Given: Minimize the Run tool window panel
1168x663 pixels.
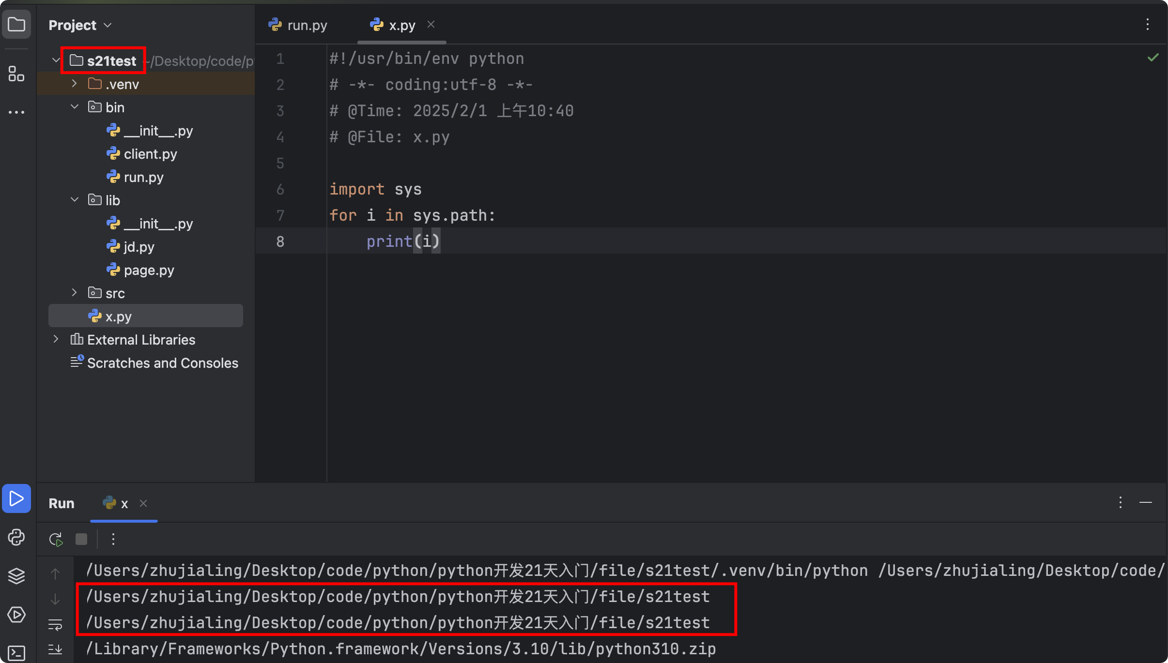Looking at the screenshot, I should point(1145,503).
